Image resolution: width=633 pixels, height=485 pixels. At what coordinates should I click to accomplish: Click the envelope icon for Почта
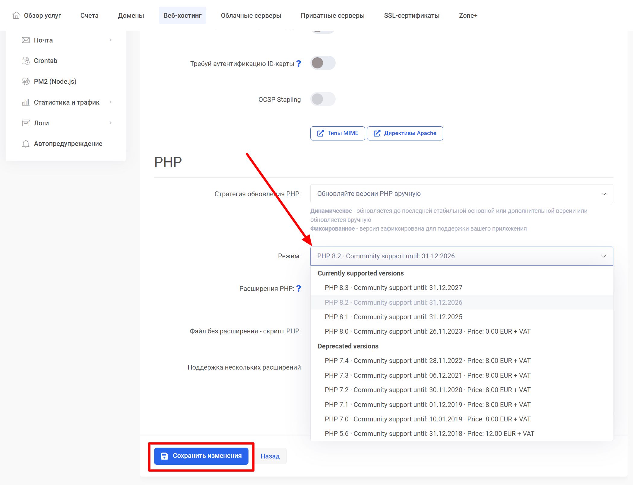tap(26, 40)
